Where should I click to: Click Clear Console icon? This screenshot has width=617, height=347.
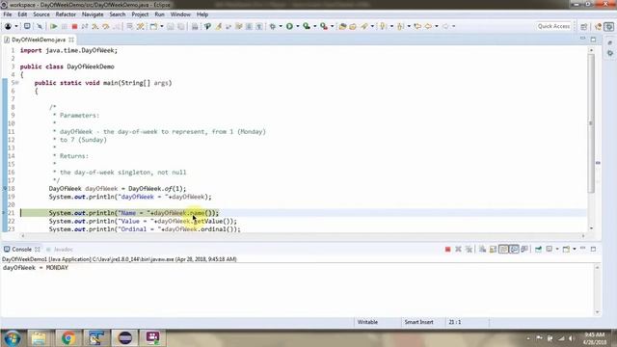click(482, 249)
